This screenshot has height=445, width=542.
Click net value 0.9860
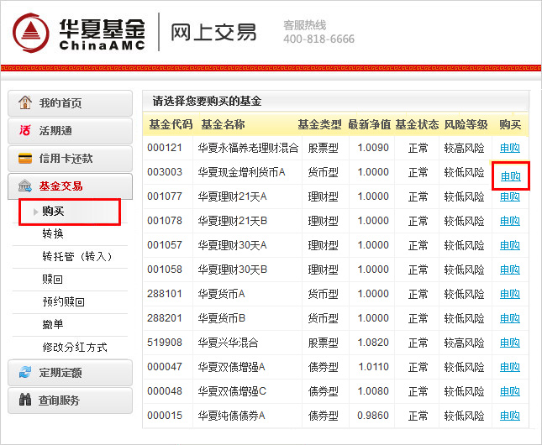[x=373, y=416]
